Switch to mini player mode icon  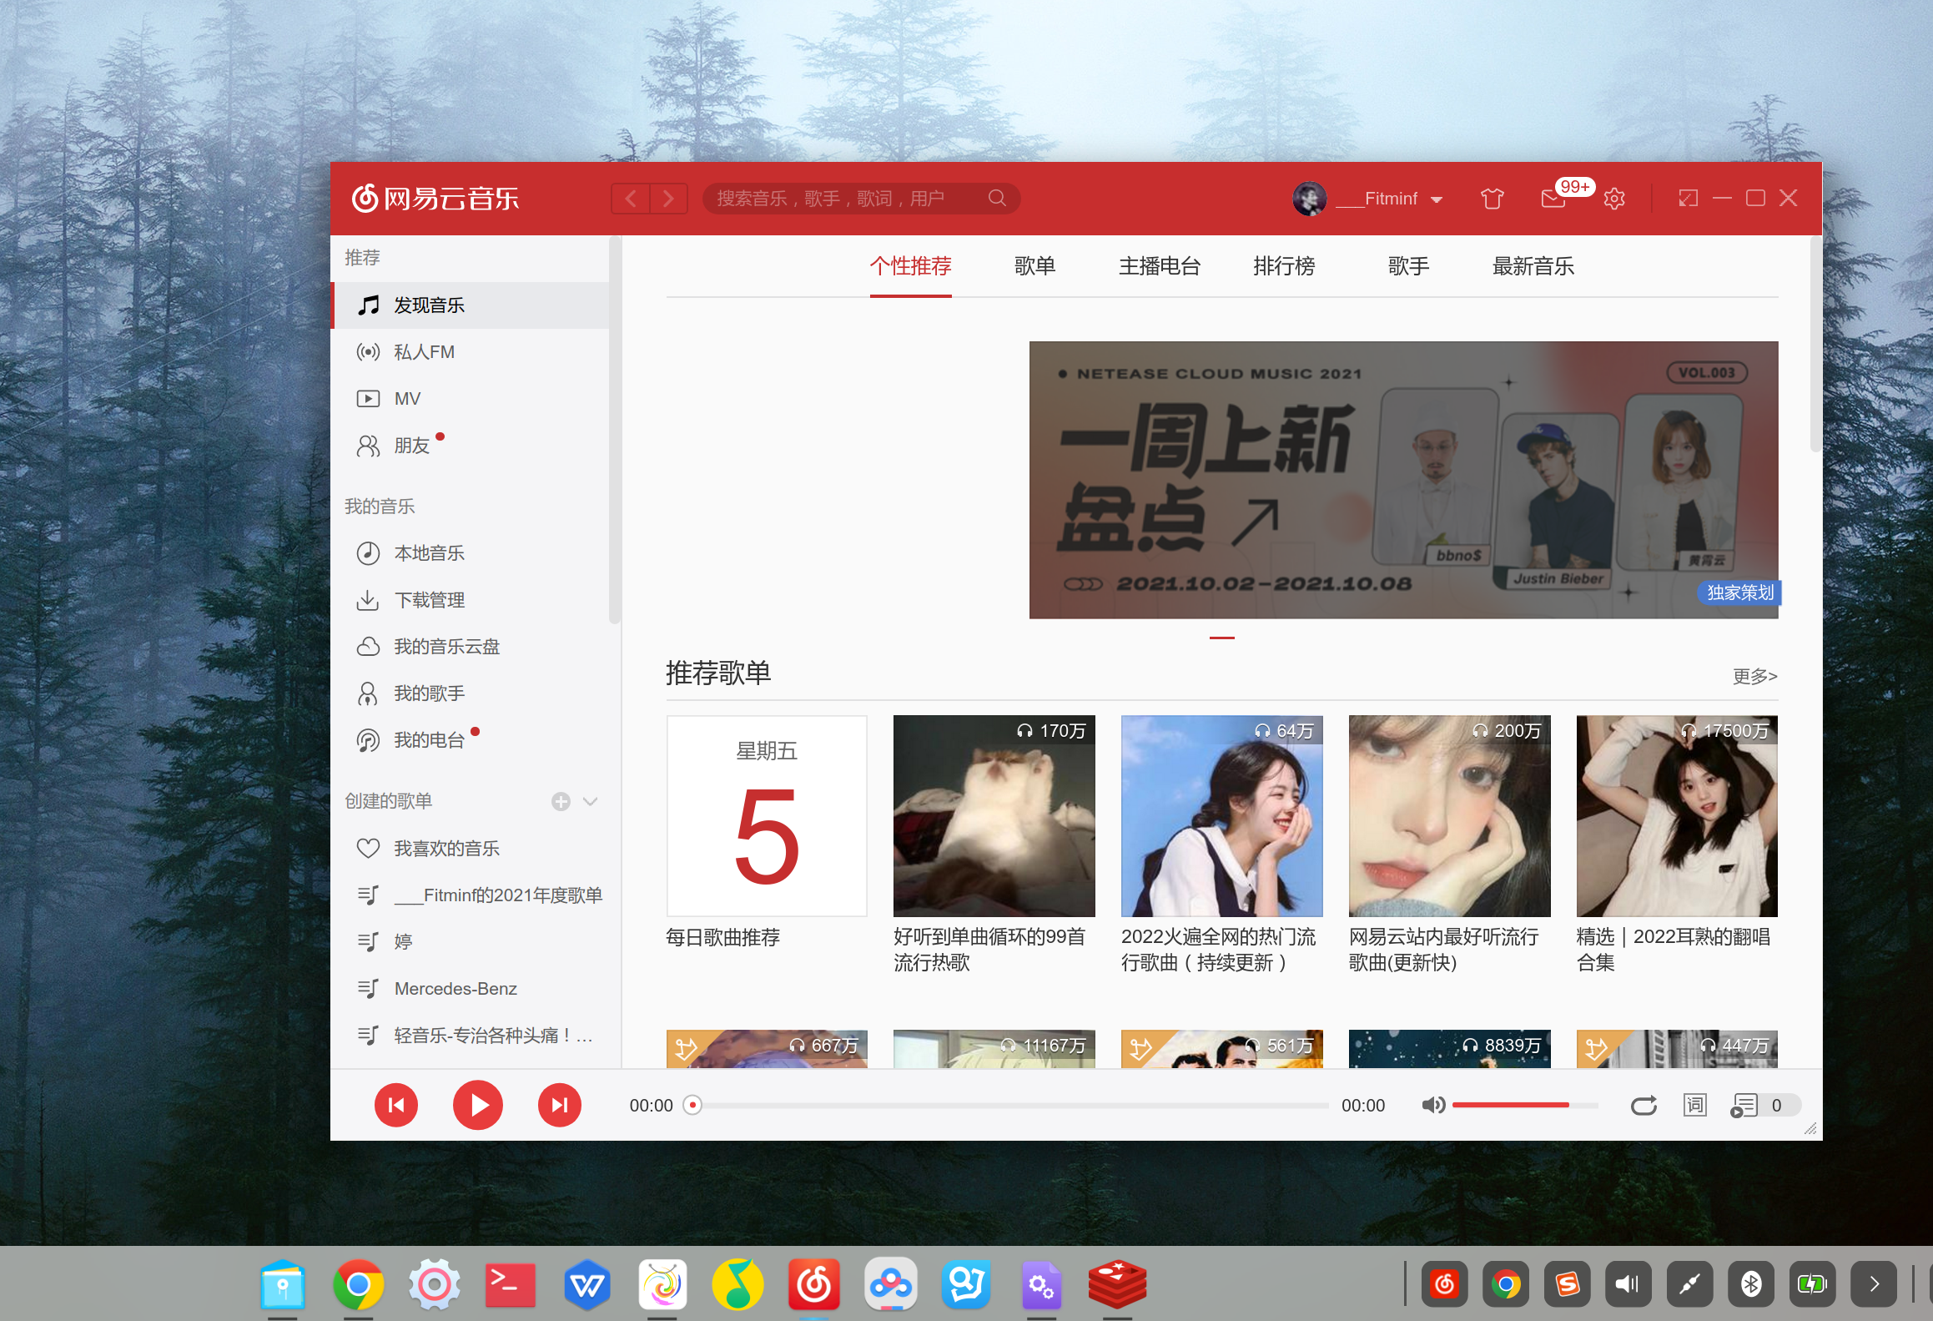point(1688,199)
